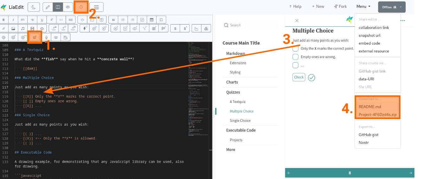Toggle dark mode with the moon icon
444x179 pixels.
(x=34, y=7)
